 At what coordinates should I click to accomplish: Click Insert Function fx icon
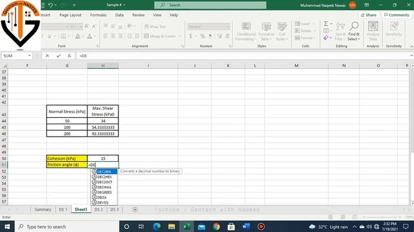click(69, 56)
